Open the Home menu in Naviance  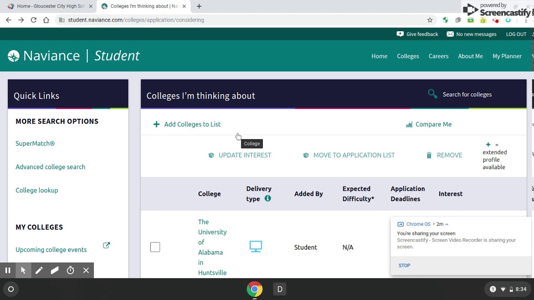(x=379, y=56)
